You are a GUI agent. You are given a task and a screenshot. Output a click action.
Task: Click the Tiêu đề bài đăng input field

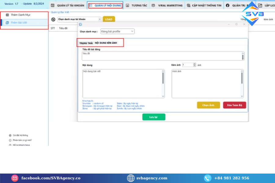(x=161, y=56)
